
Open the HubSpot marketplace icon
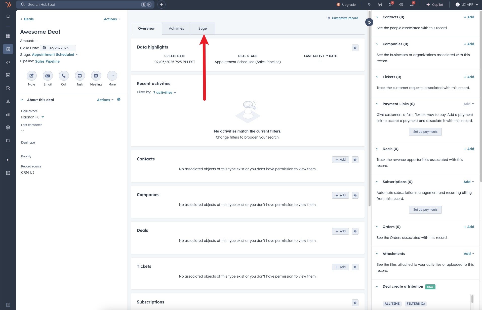[x=380, y=5]
